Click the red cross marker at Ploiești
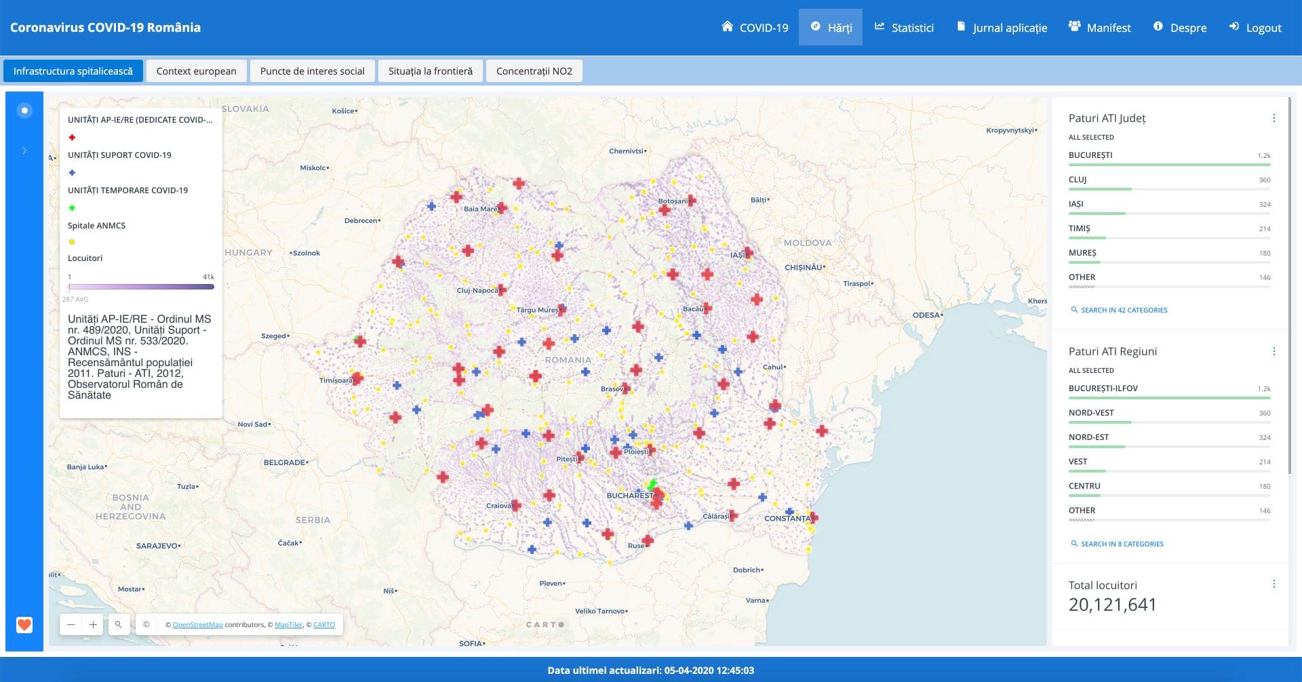The image size is (1302, 682). coord(652,450)
